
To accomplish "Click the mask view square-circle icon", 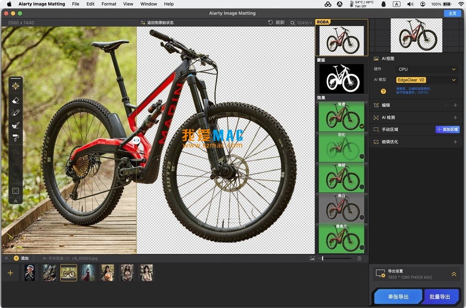I will click(x=15, y=191).
